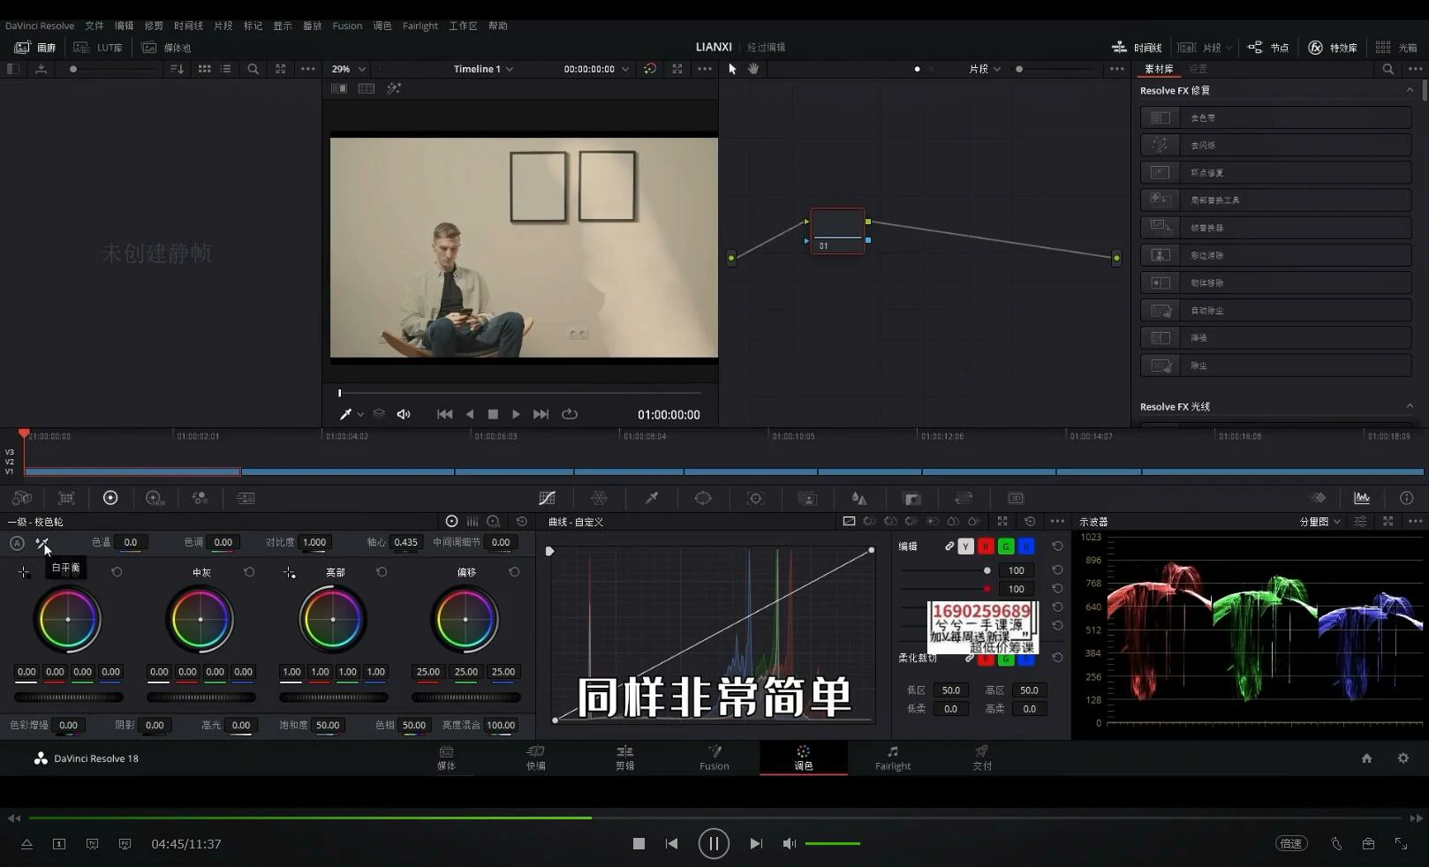Open the Tracker palette

[755, 498]
